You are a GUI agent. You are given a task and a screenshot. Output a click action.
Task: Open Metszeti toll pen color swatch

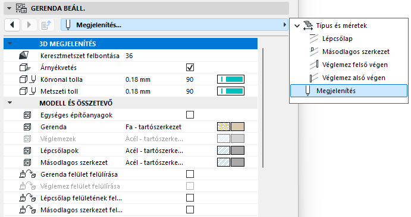pos(231,91)
